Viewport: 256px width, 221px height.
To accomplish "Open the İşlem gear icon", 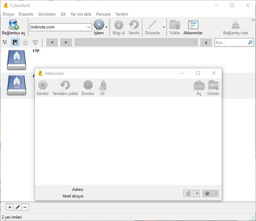I will point(99,25).
